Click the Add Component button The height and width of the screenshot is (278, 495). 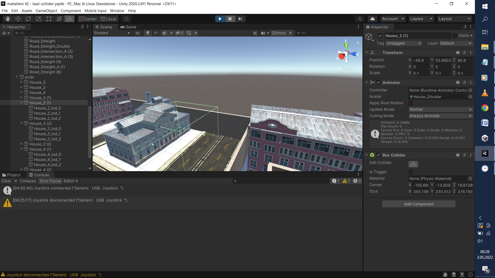click(419, 204)
